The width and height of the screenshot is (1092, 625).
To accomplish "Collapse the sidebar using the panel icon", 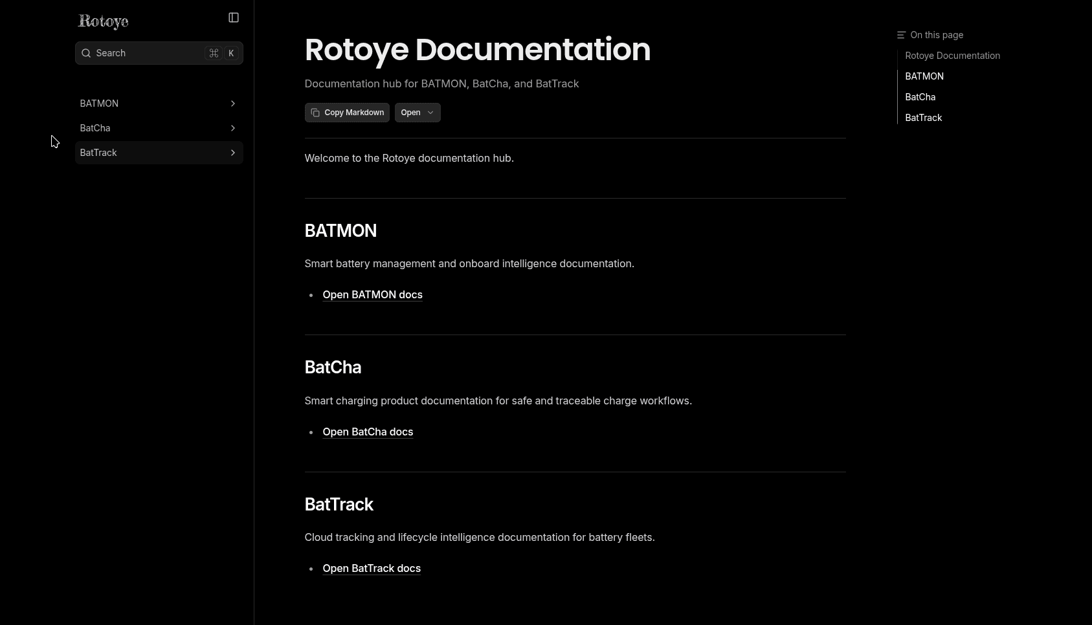I will click(x=234, y=17).
